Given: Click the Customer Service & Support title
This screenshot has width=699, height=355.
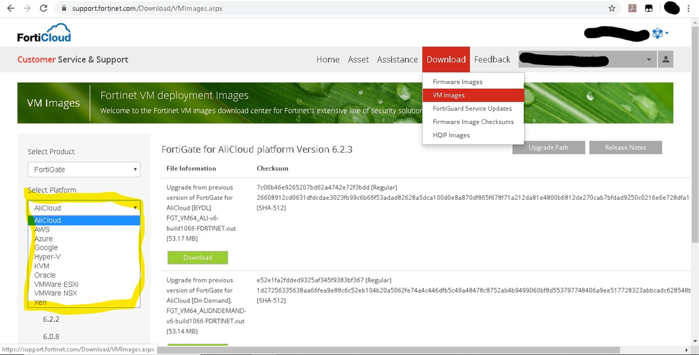Looking at the screenshot, I should [73, 59].
